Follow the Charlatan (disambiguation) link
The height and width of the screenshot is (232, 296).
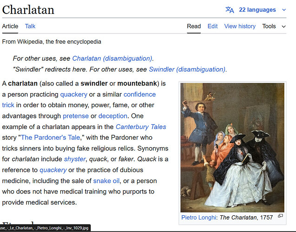coord(112,58)
